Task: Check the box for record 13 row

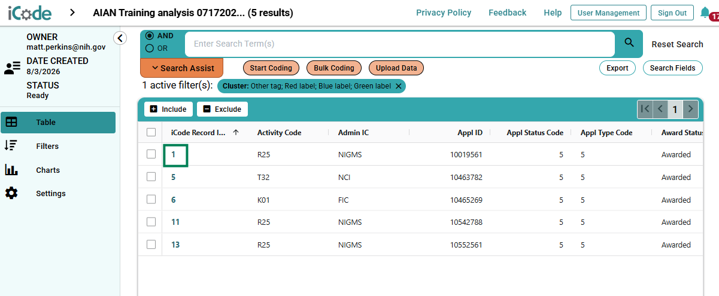Action: (151, 245)
